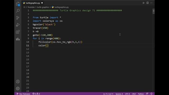
Task: Open the Accounts menu icon
Action: 18,82
